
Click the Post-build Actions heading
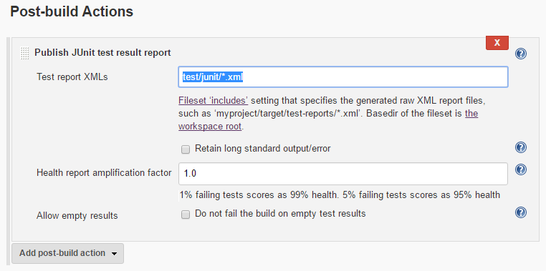72,11
